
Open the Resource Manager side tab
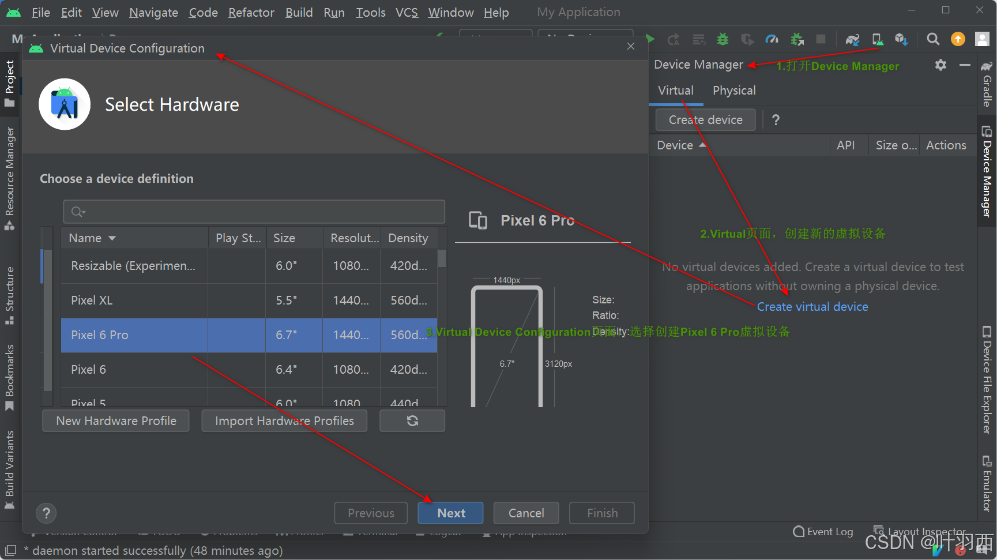[10, 178]
